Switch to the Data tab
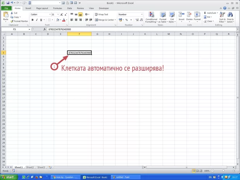240x180 pixels. point(69,8)
